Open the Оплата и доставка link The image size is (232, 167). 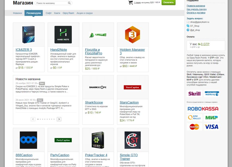[x=196, y=13]
